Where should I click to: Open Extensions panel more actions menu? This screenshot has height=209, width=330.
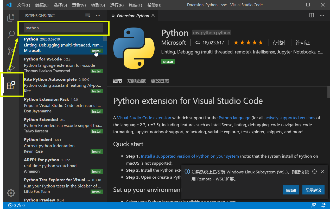point(98,16)
